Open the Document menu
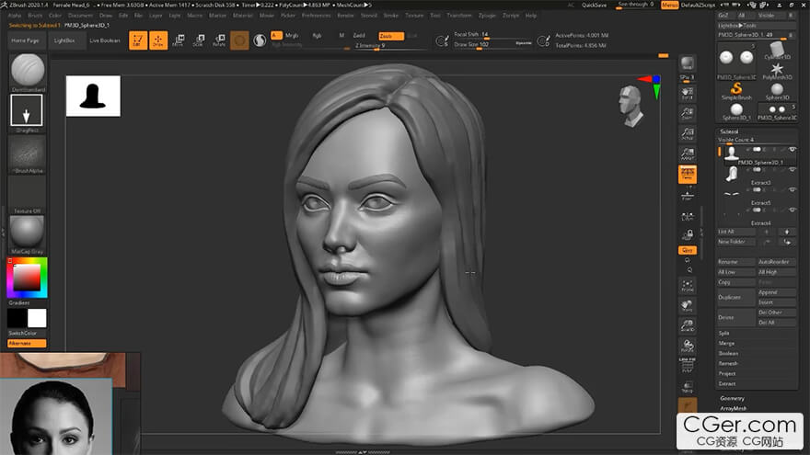Image resolution: width=810 pixels, height=455 pixels. 81,16
